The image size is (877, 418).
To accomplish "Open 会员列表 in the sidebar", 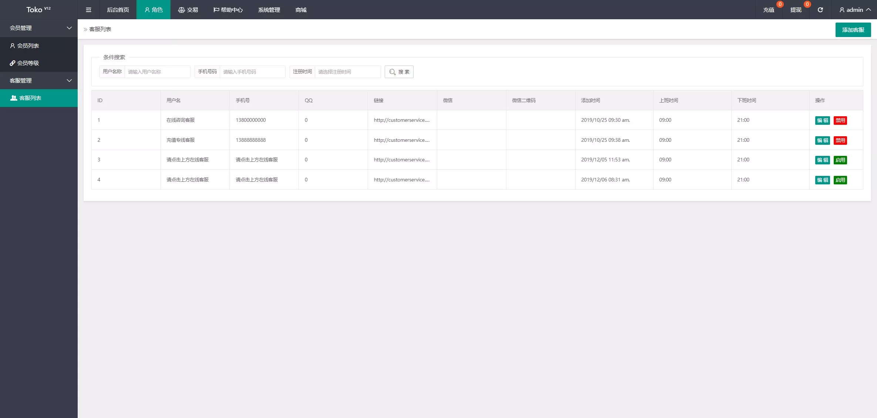I will pyautogui.click(x=28, y=46).
